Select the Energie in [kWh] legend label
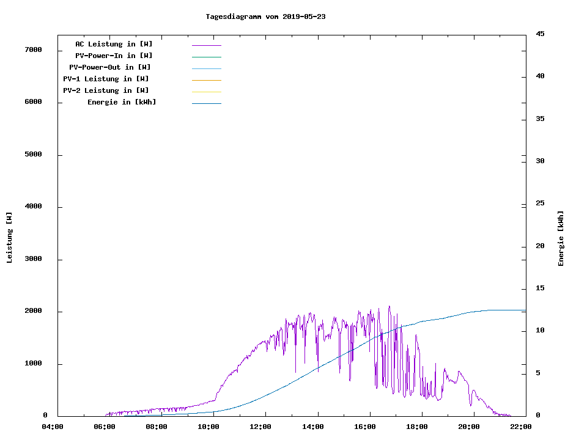This screenshot has width=587, height=440. (122, 102)
